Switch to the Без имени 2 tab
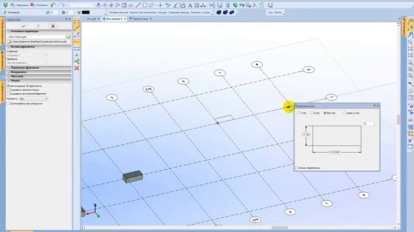The height and width of the screenshot is (232, 414). [x=114, y=19]
